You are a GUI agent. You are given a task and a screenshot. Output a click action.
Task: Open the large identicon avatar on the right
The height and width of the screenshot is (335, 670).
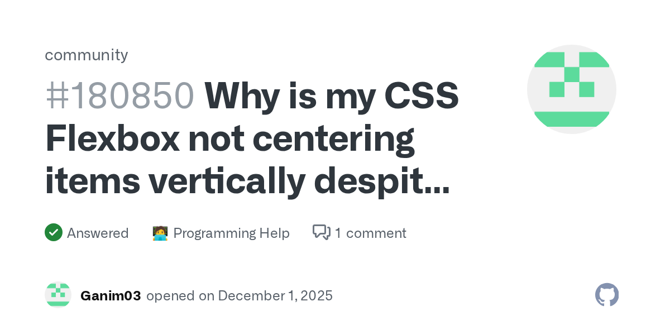pos(571,89)
